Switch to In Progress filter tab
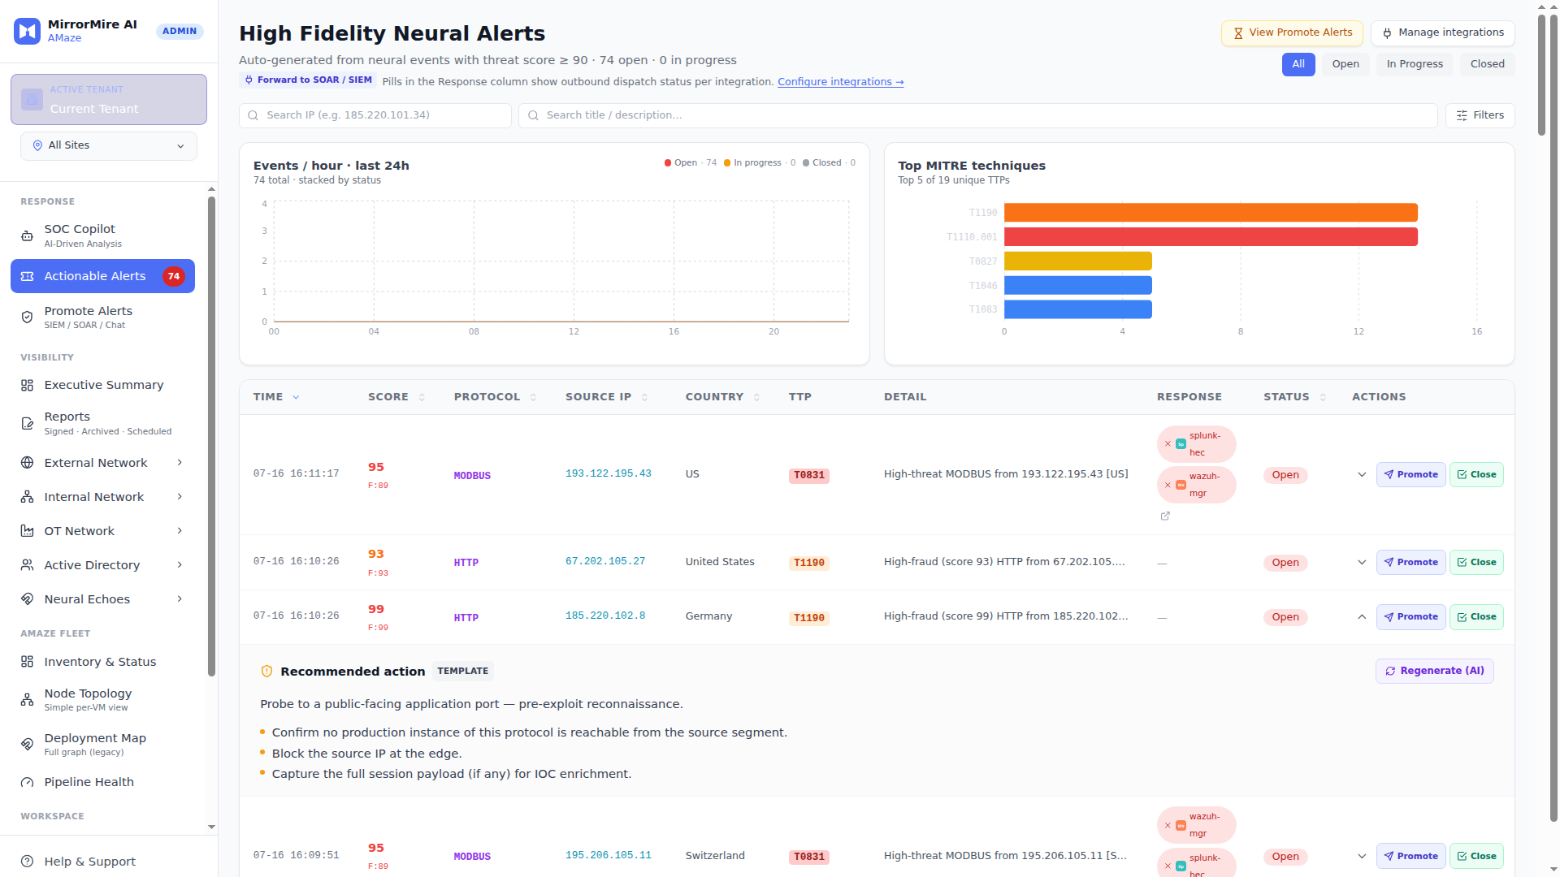This screenshot has width=1560, height=877. coord(1415,64)
